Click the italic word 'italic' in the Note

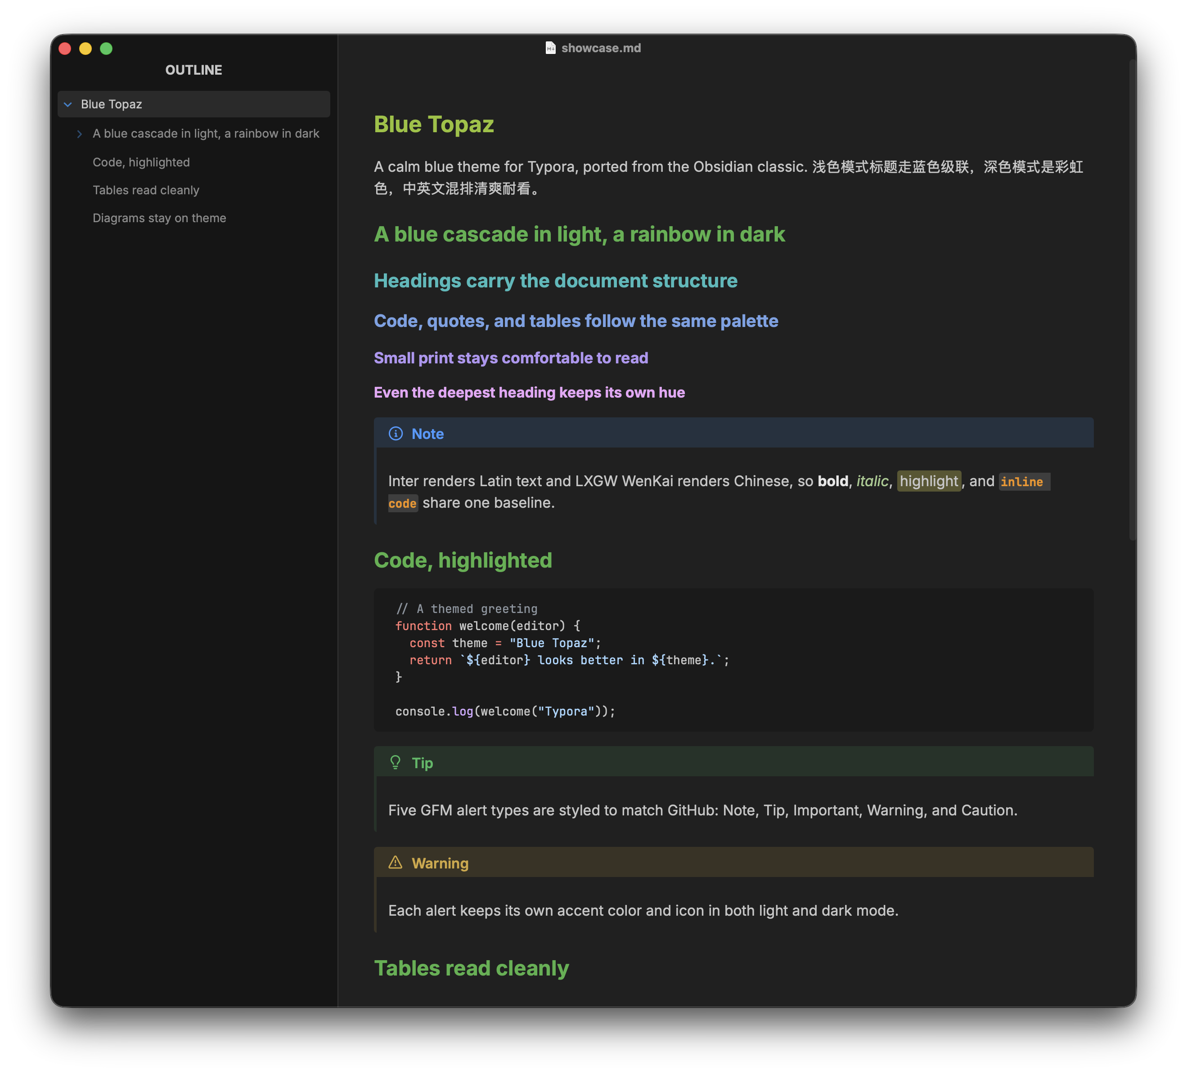872,481
